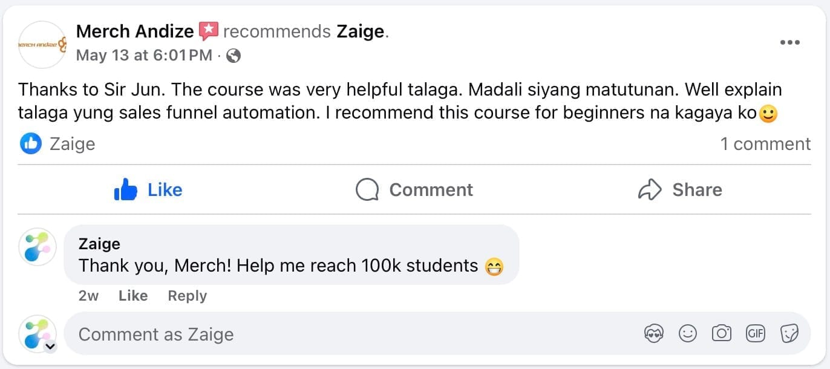Open Merch Andize profile name link
830x369 pixels.
(135, 31)
